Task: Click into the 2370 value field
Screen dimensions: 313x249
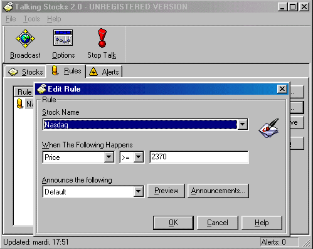Action: 199,157
